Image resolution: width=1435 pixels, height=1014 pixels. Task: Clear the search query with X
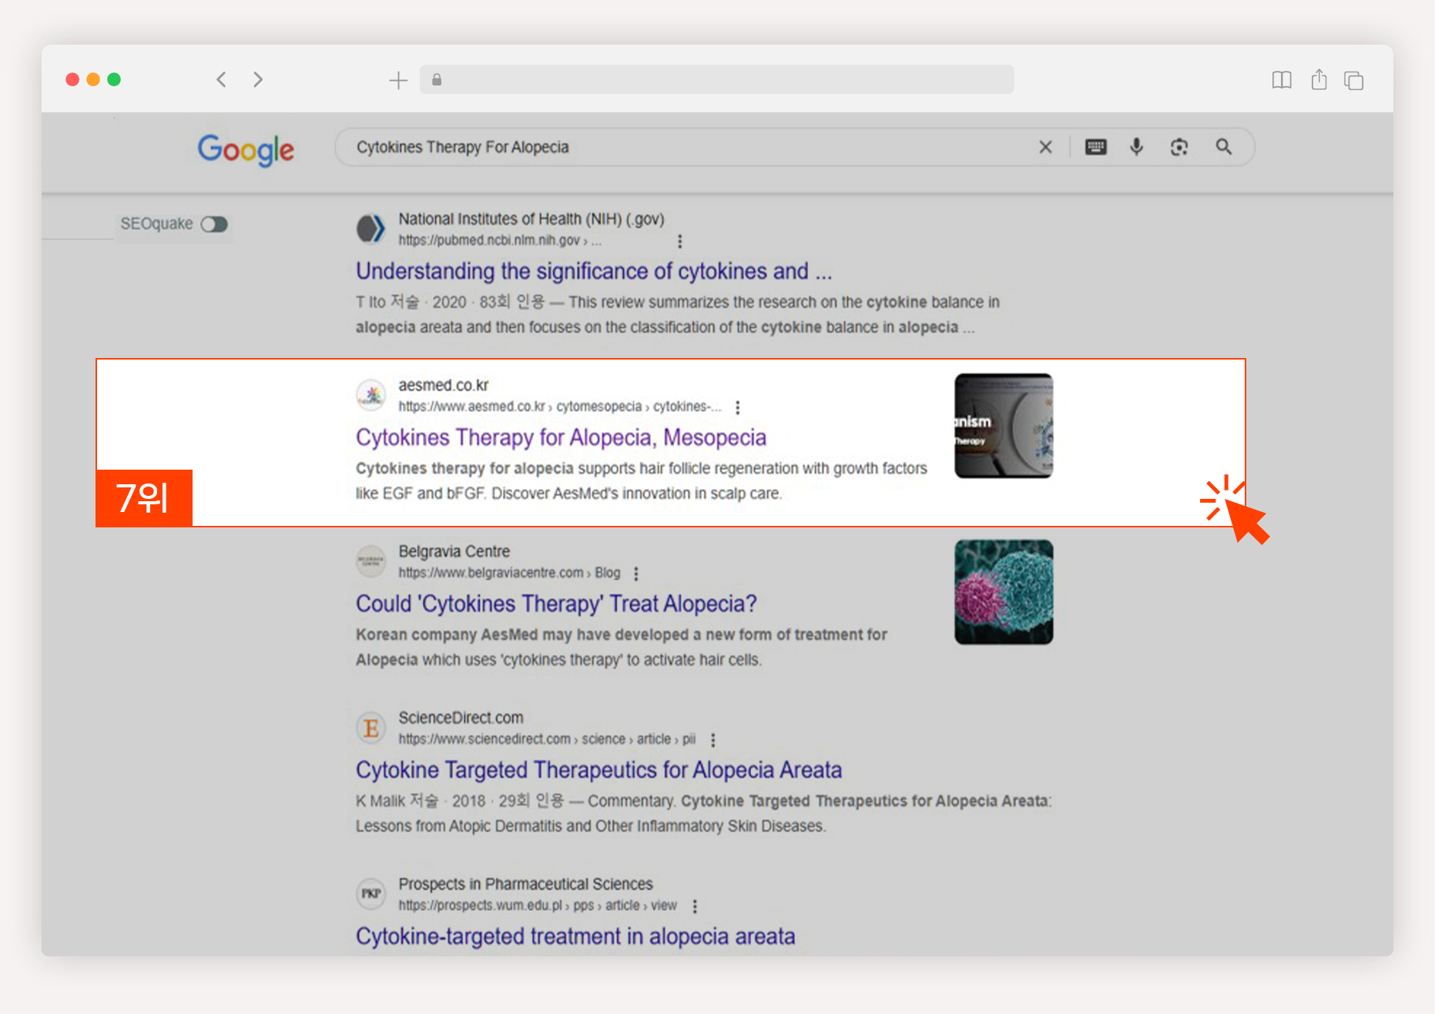[x=1045, y=147]
